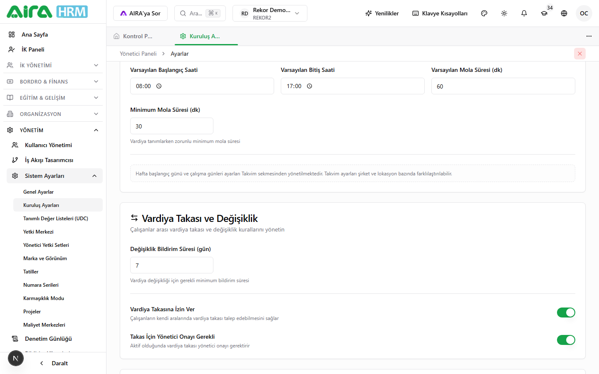The image size is (599, 374).
Task: Open the graduation cap icon with badge 34
Action: [x=544, y=13]
